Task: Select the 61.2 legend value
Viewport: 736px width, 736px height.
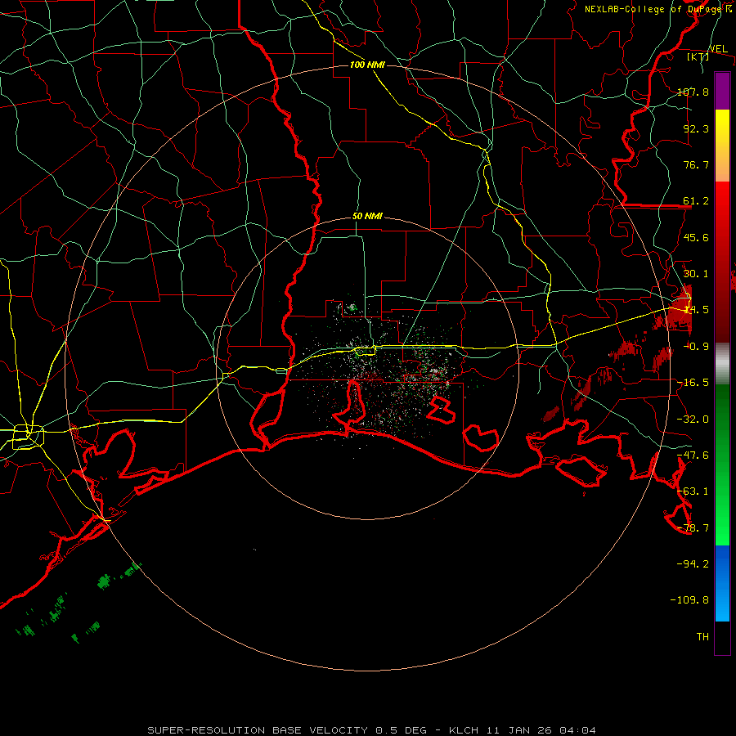Action: [696, 201]
